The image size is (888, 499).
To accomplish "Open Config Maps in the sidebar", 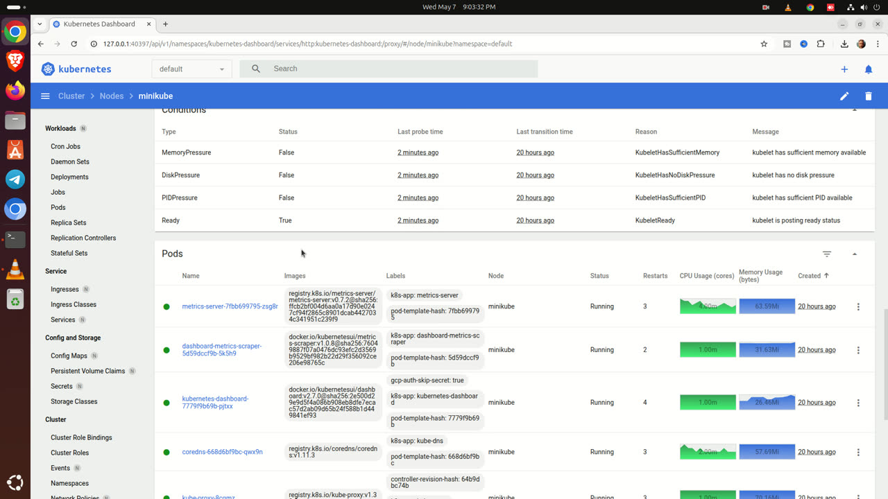I will click(69, 356).
